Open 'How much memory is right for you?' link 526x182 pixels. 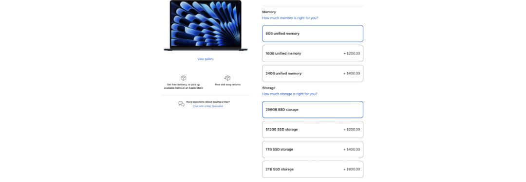290,18
